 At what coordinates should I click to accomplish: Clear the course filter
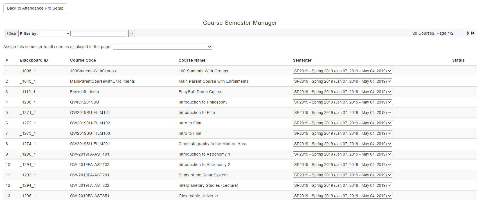[x=12, y=33]
